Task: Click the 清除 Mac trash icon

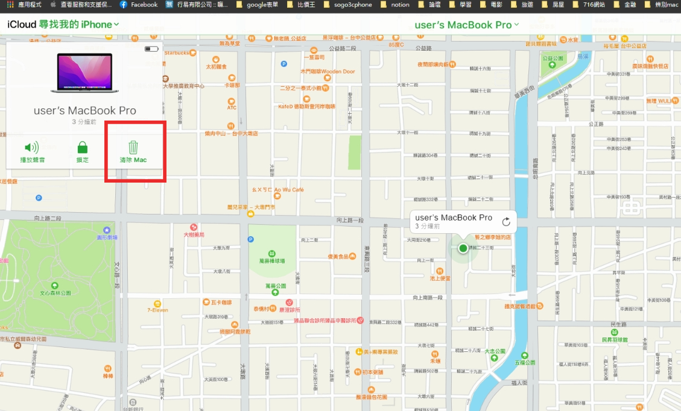Action: (x=133, y=148)
